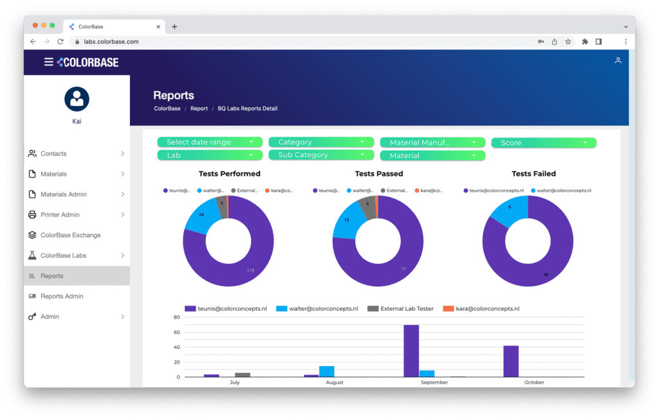Bookmark page with the star icon
The image size is (659, 419).
568,42
